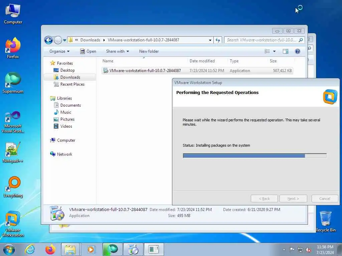Open the Computer desktop icon
The height and width of the screenshot is (256, 342).
click(x=13, y=14)
